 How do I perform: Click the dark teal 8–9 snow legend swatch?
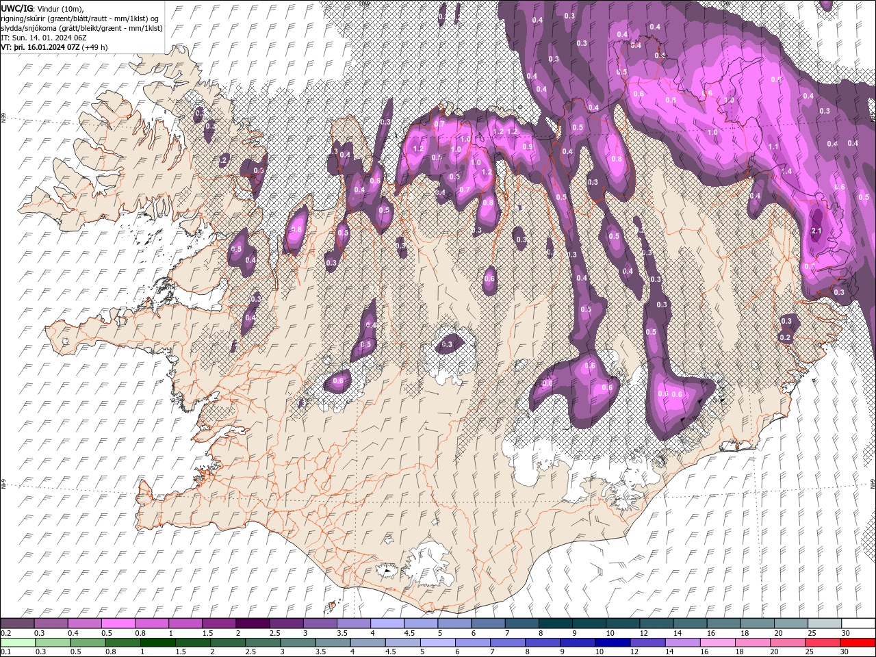point(554,623)
